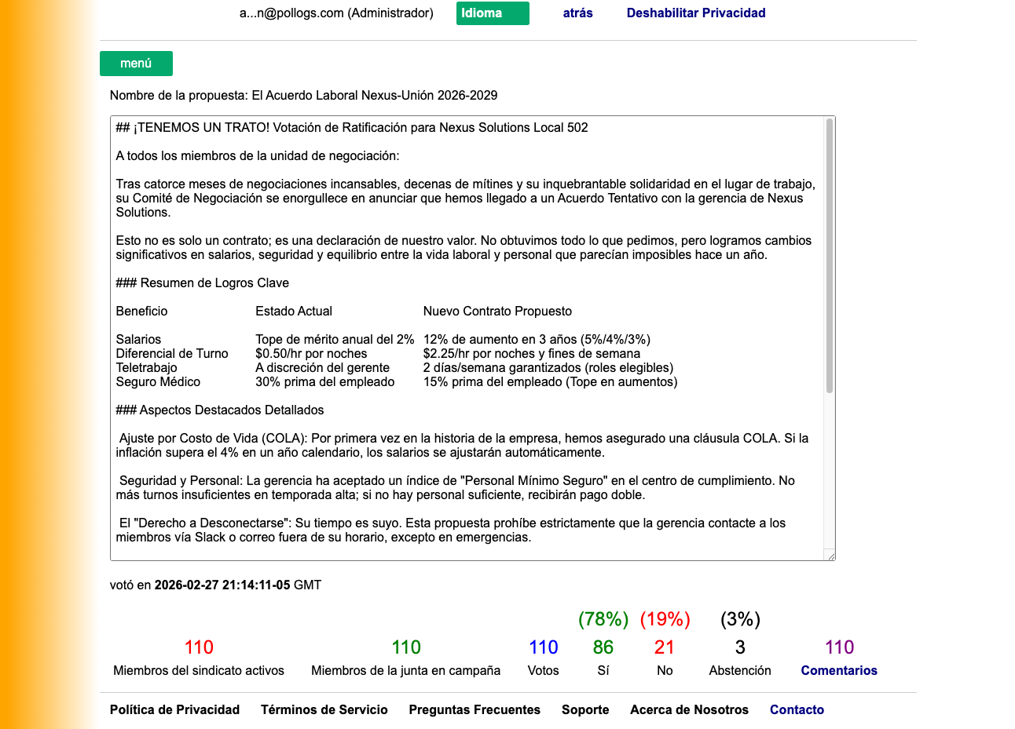Open Soporte in footer
The height and width of the screenshot is (729, 1015).
[585, 710]
